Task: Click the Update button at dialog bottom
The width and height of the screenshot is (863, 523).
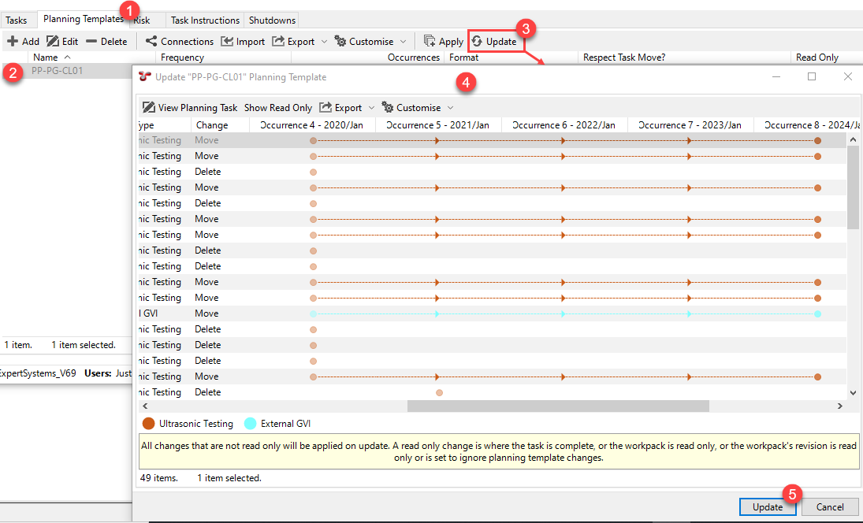Action: 767,507
